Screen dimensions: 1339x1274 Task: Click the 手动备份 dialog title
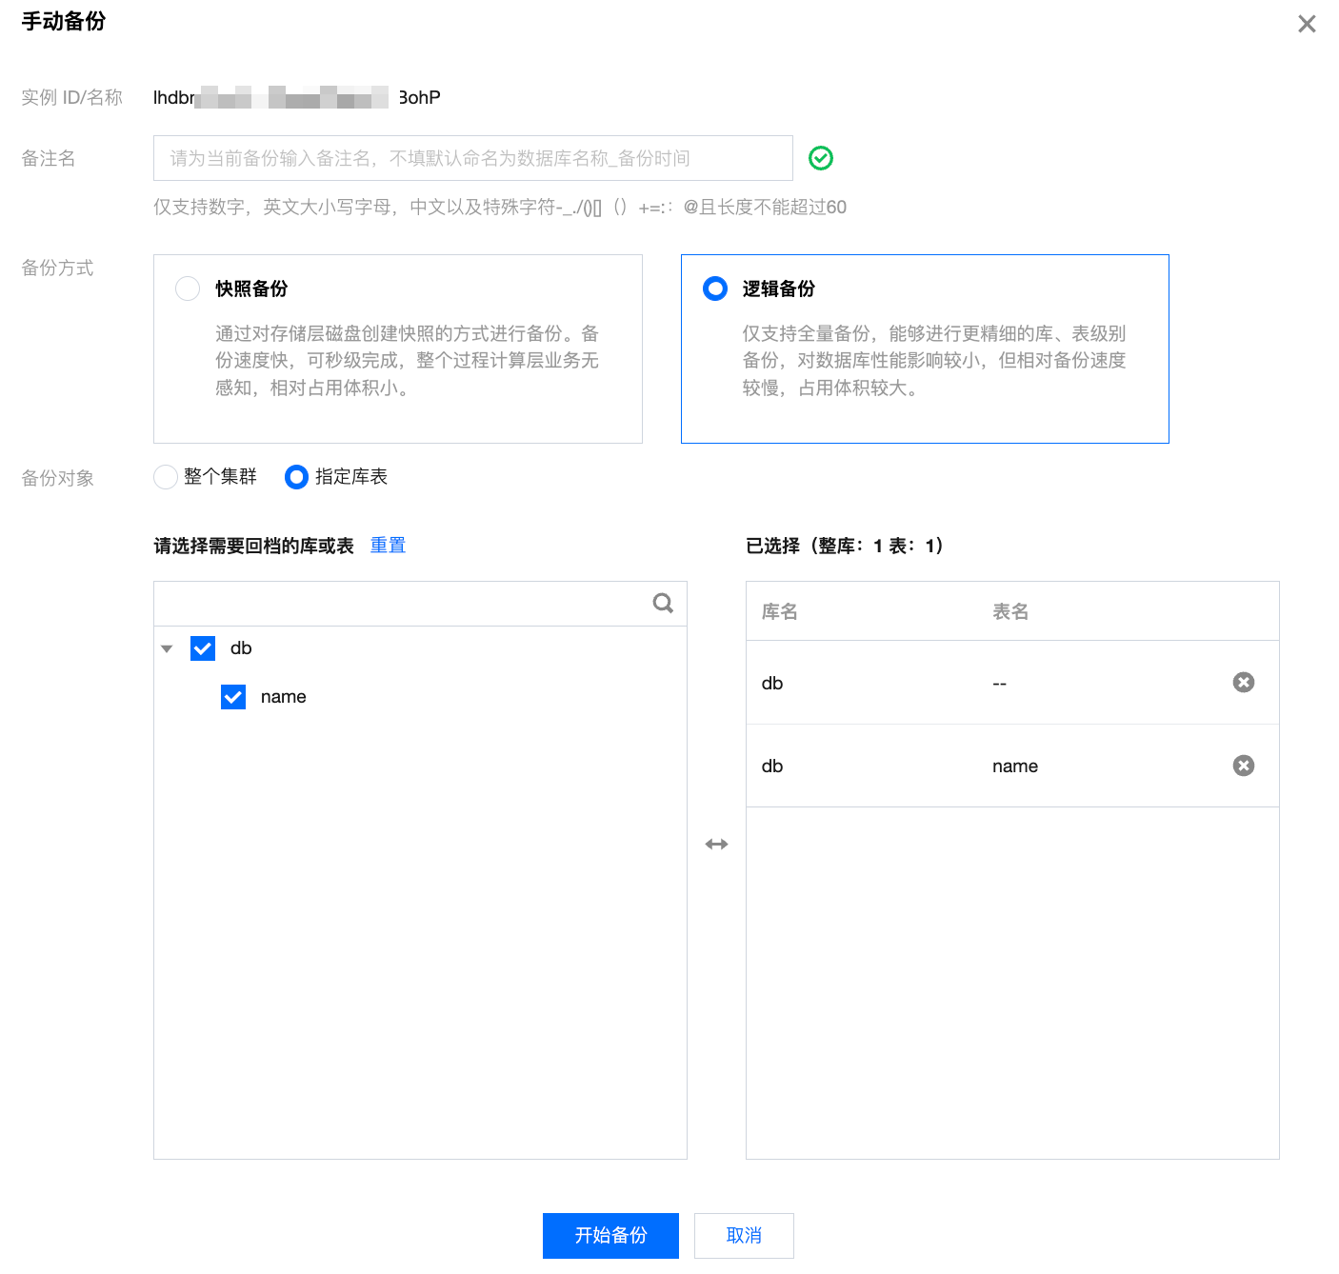pyautogui.click(x=64, y=22)
